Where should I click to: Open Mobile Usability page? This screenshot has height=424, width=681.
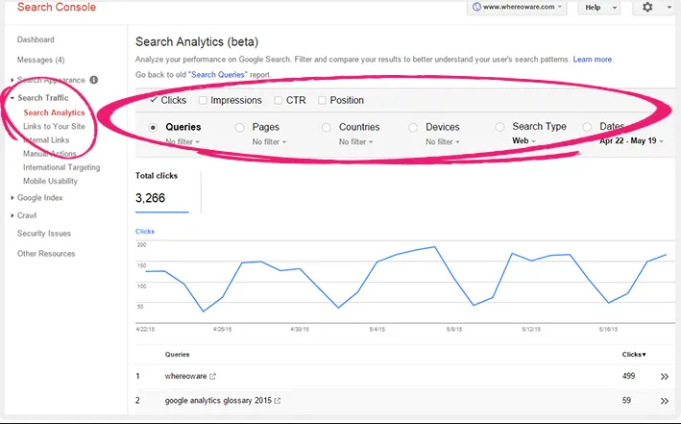pyautogui.click(x=50, y=181)
